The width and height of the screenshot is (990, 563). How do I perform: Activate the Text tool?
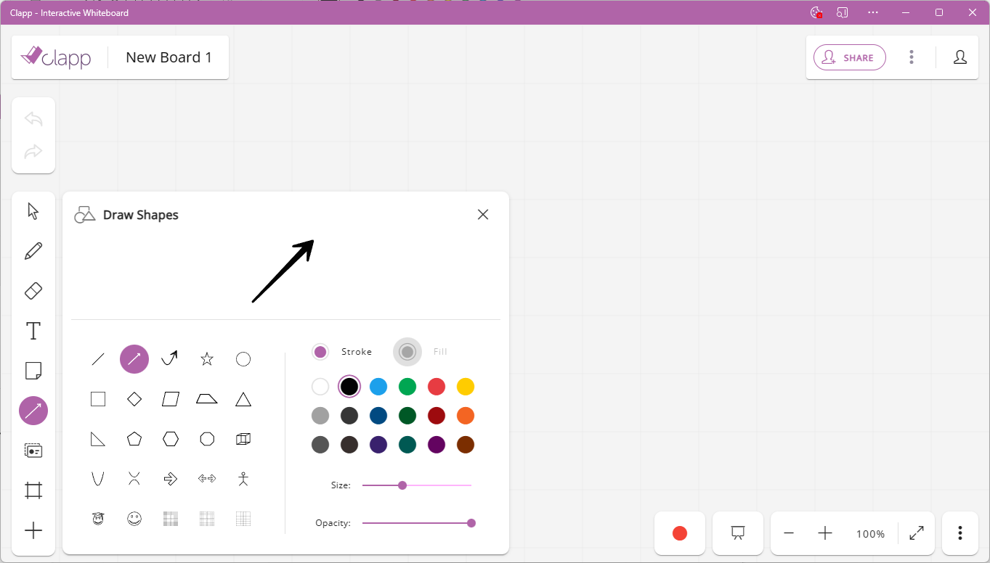tap(33, 330)
